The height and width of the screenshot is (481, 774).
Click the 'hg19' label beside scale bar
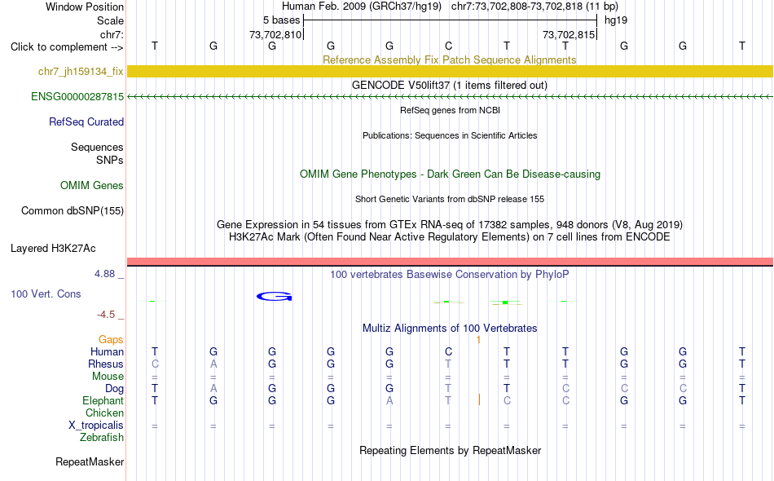[616, 20]
